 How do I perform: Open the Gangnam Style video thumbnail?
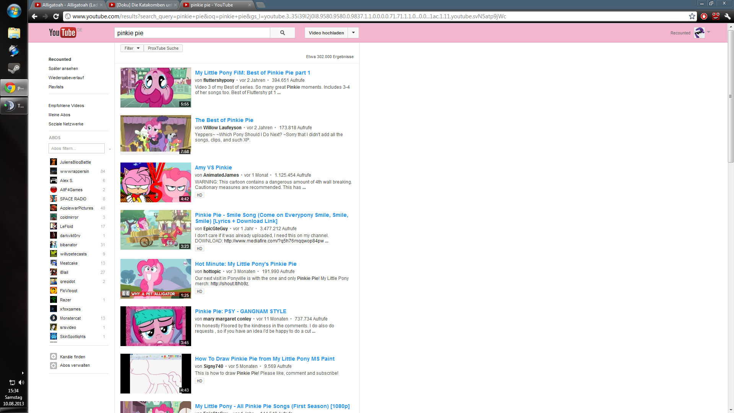[156, 326]
